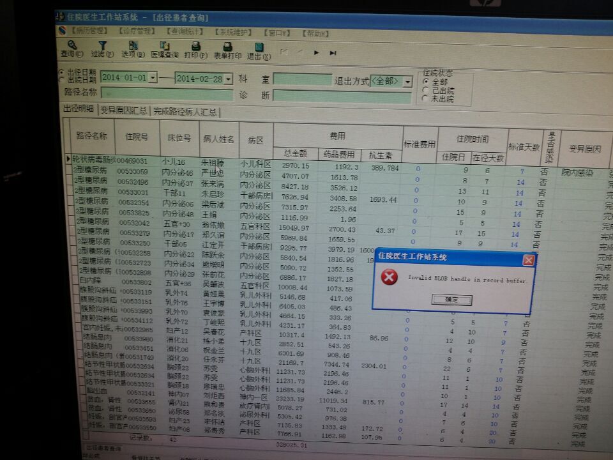Click the current-row arrow indicator in first table row
Screen dimensions: 613x460
tap(68, 159)
